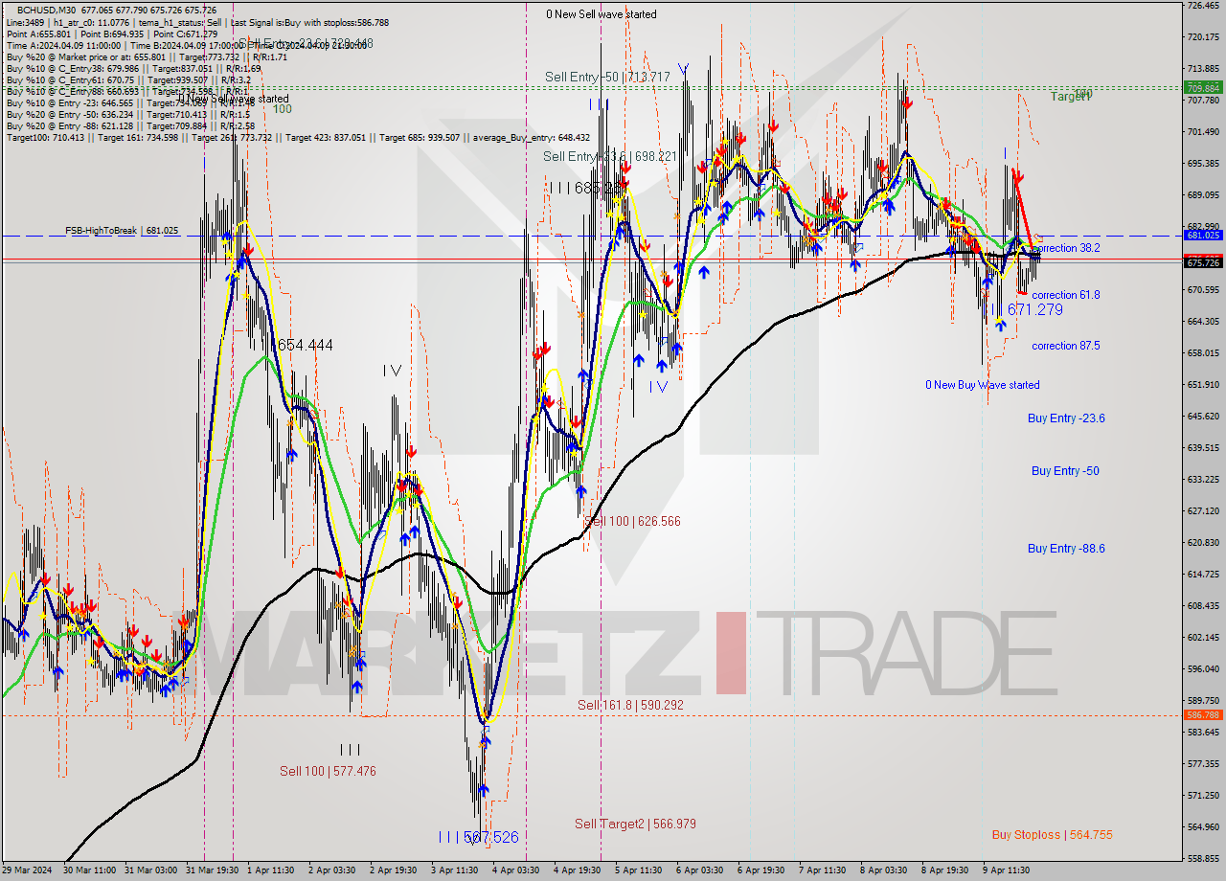The image size is (1226, 881).
Task: Click the 29 Mar 2024 date axis label
Action: coord(27,870)
